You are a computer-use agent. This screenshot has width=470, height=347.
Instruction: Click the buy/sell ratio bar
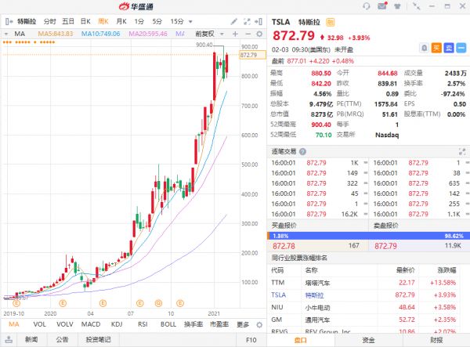pos(368,235)
